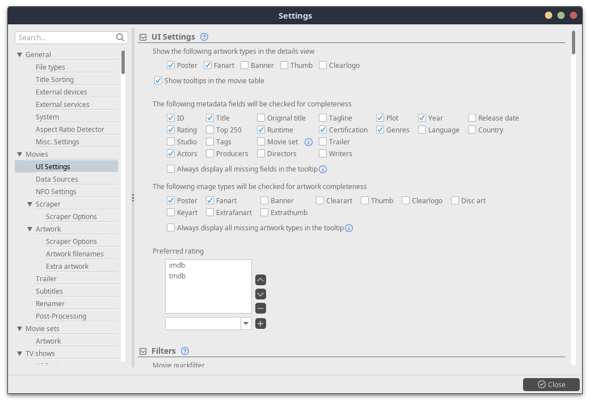Collapse the General tree section

tap(20, 55)
